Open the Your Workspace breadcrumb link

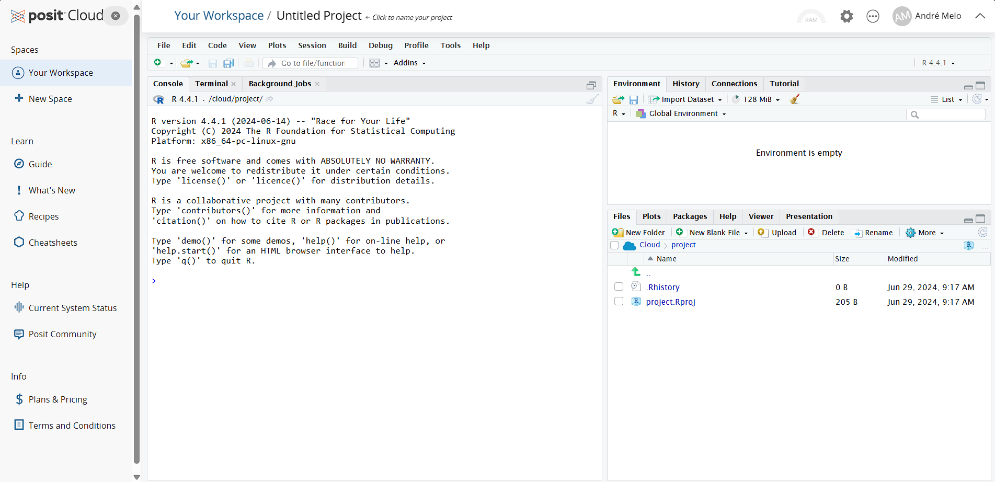pos(219,16)
